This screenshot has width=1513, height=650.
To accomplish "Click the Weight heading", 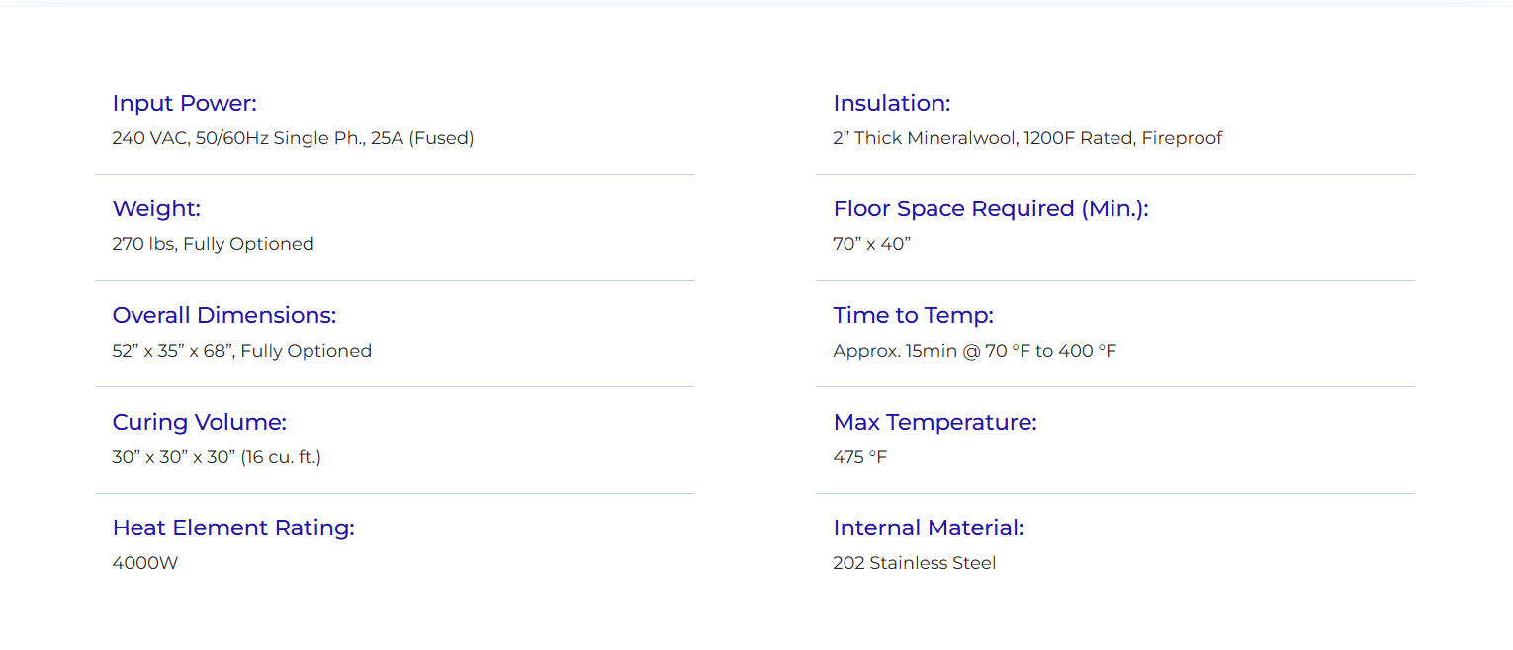I will click(x=156, y=209).
